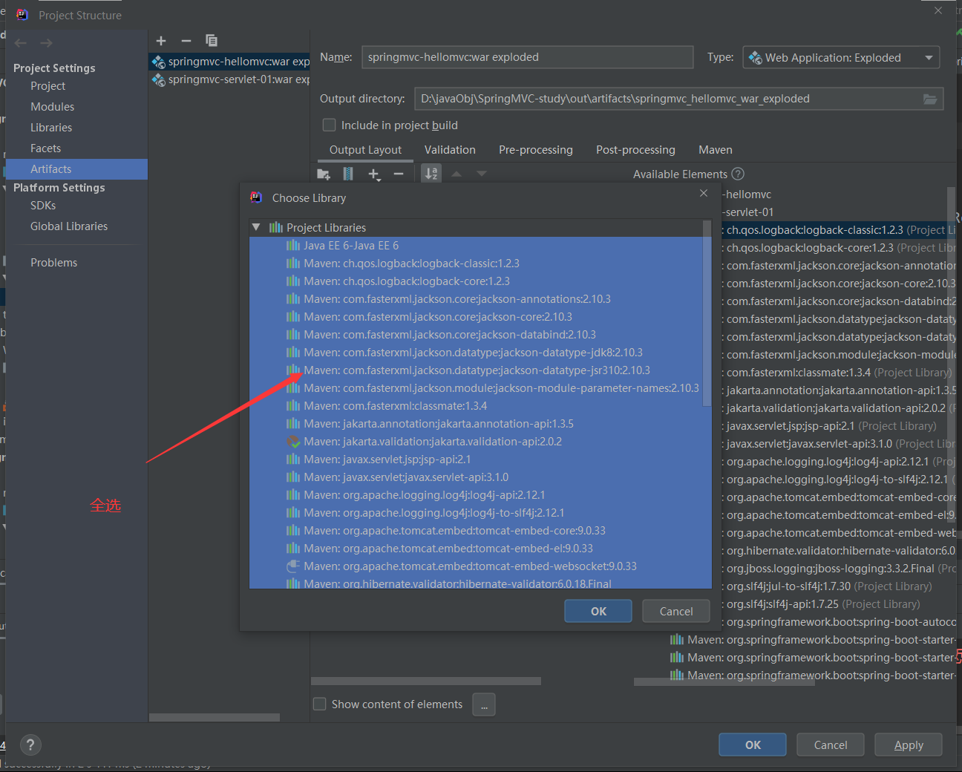Enable Include in project build checkbox
The image size is (962, 772).
tap(329, 125)
